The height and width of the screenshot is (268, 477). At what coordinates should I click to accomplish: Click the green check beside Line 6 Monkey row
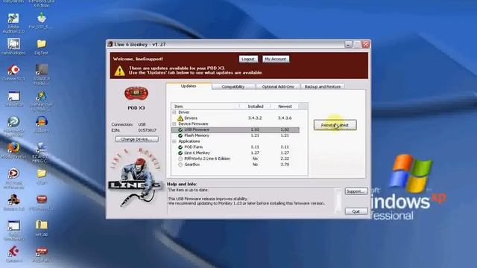coord(180,153)
